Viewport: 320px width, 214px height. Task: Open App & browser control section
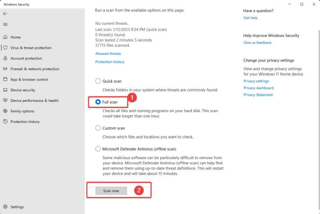point(29,79)
